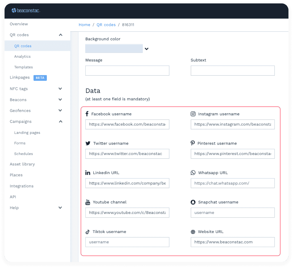Screen dimensions: 293x268
Task: Click the Instagram username field
Action: click(x=233, y=124)
